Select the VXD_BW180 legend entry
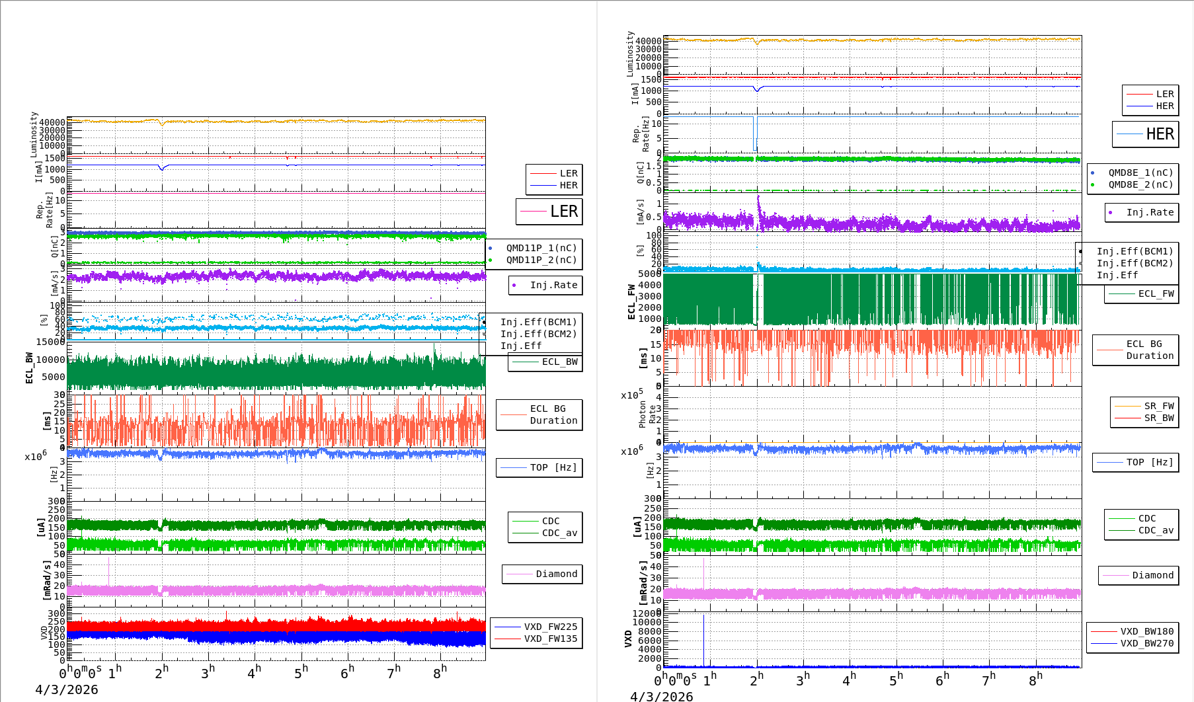Viewport: 1194px width, 702px height. pyautogui.click(x=1146, y=631)
